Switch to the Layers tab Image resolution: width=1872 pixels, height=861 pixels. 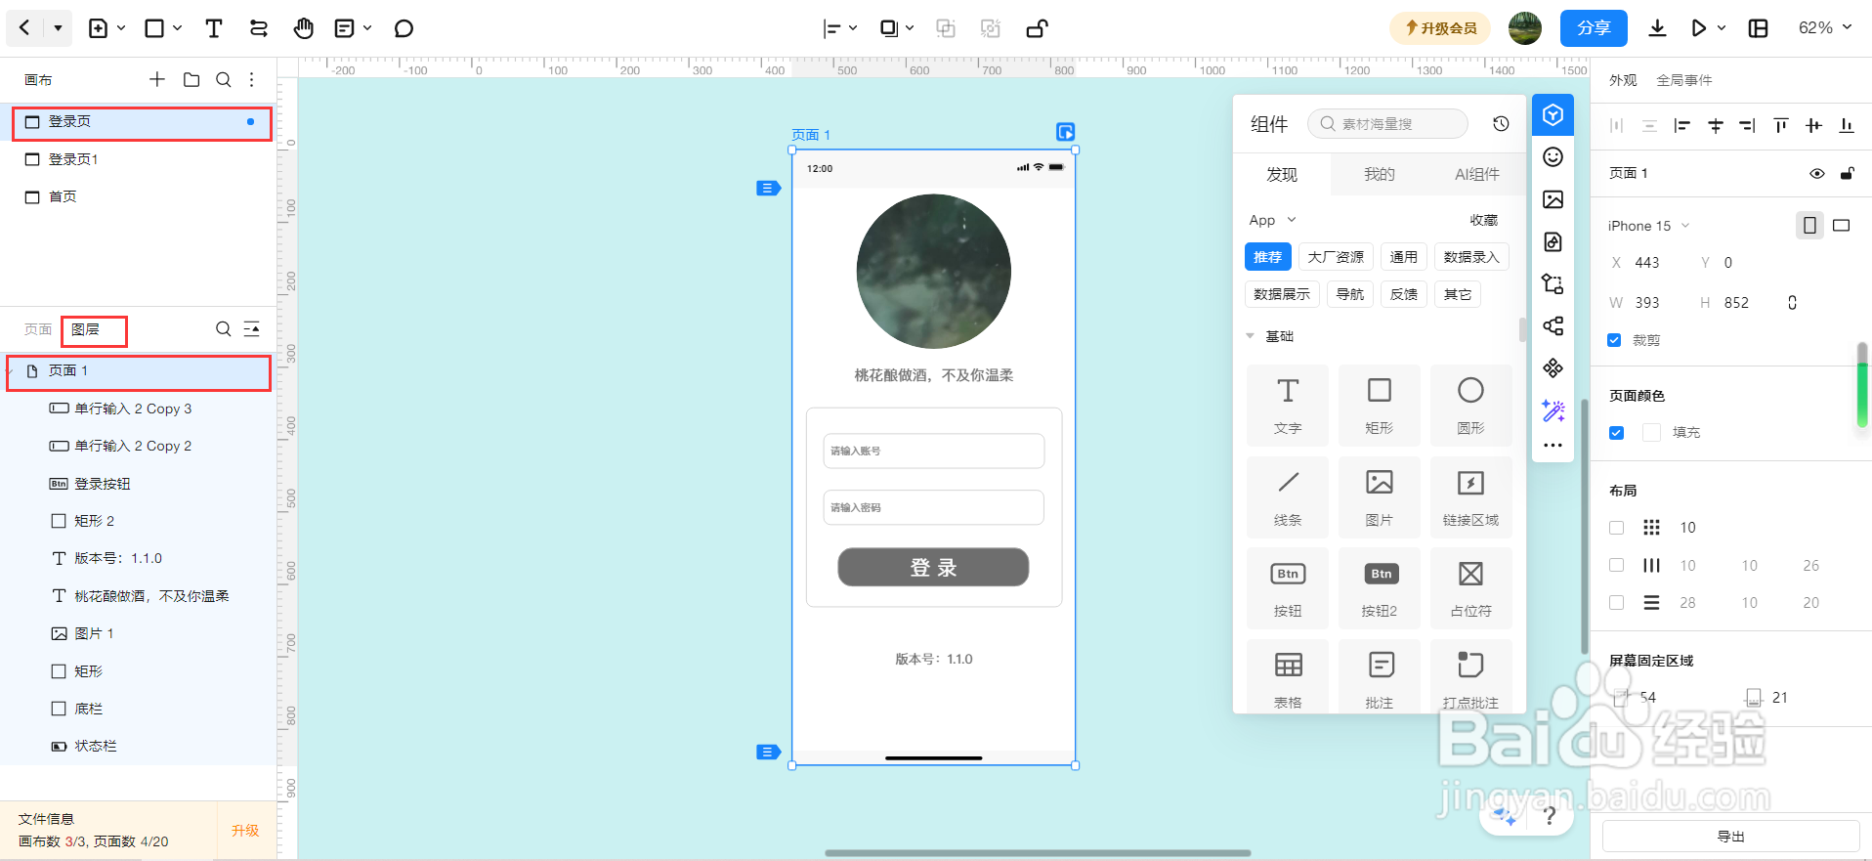click(x=86, y=329)
